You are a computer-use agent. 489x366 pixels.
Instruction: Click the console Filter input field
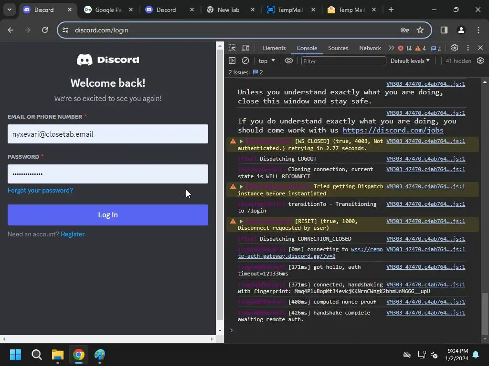pos(343,61)
